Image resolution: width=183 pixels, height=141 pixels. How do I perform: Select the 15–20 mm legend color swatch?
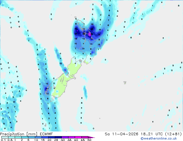(x=45, y=137)
